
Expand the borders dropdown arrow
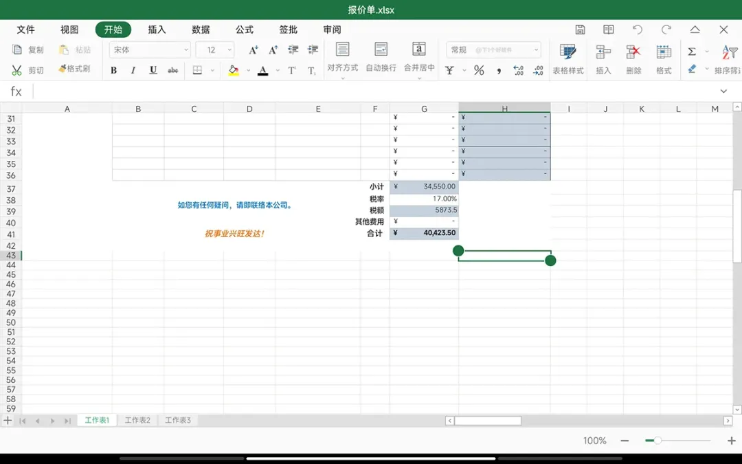[x=212, y=71]
